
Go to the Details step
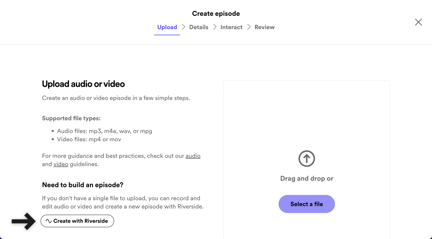pos(199,27)
